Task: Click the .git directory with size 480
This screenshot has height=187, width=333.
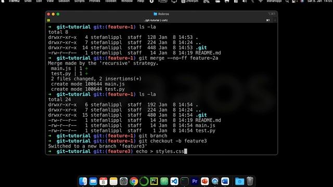Action: pos(201,115)
